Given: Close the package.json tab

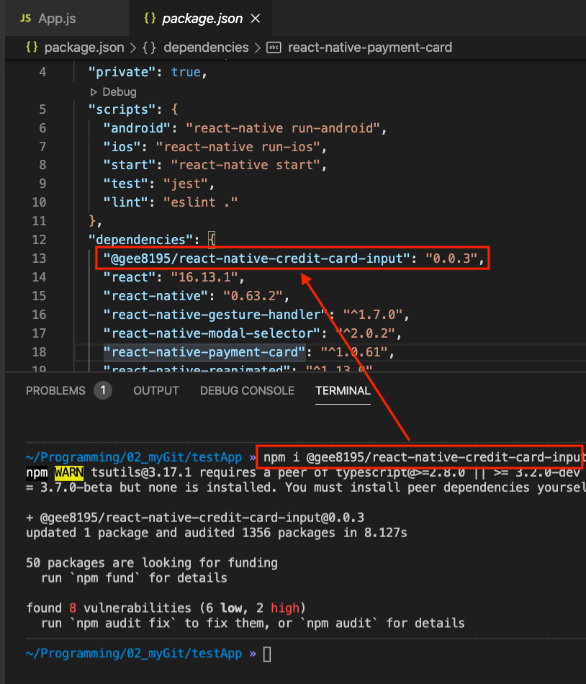Looking at the screenshot, I should click(x=256, y=18).
